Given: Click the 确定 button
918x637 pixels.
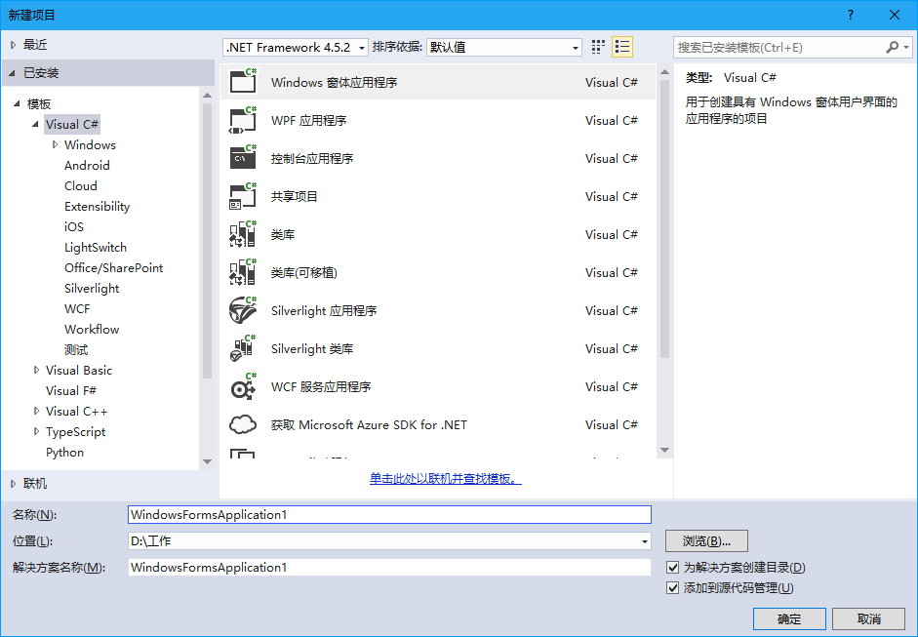Looking at the screenshot, I should (789, 618).
